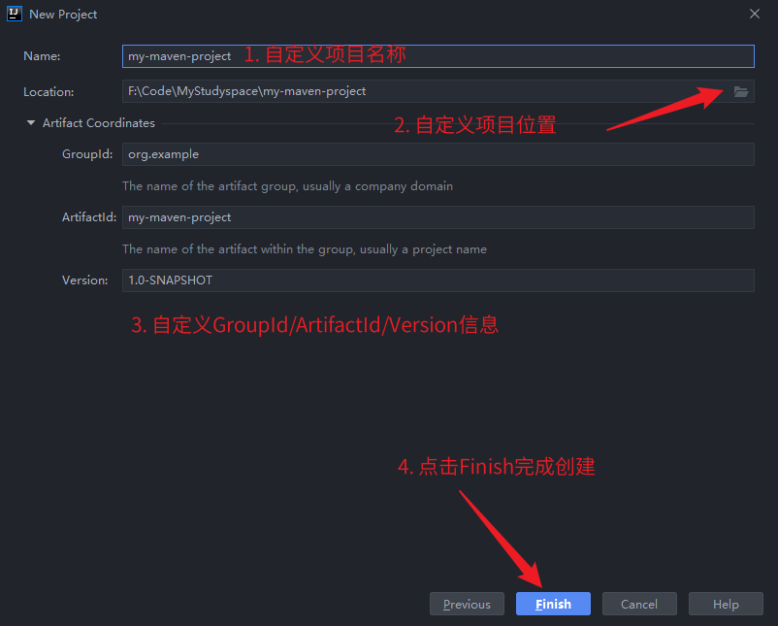Click the IntelliJ IDEA logo in title bar

click(15, 14)
